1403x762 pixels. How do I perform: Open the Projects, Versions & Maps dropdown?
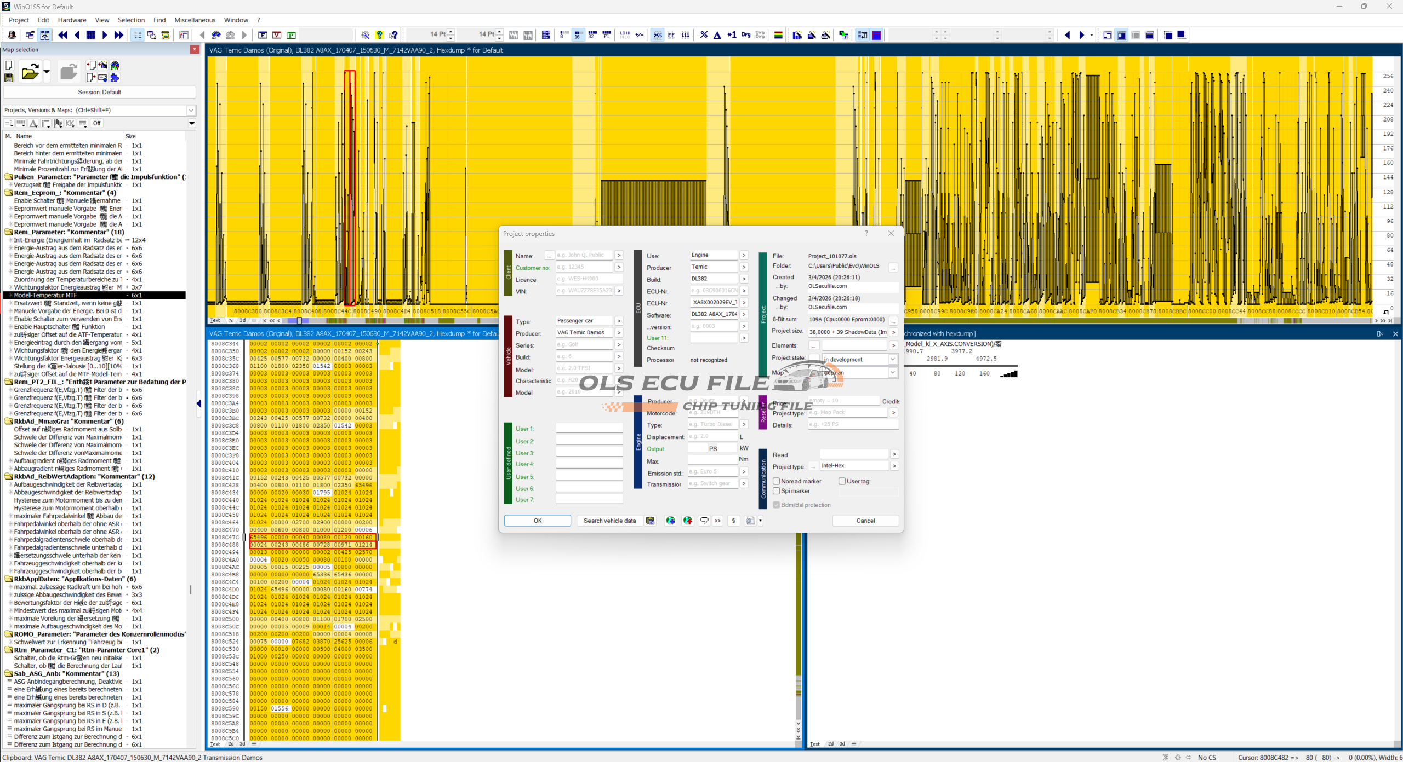[191, 110]
